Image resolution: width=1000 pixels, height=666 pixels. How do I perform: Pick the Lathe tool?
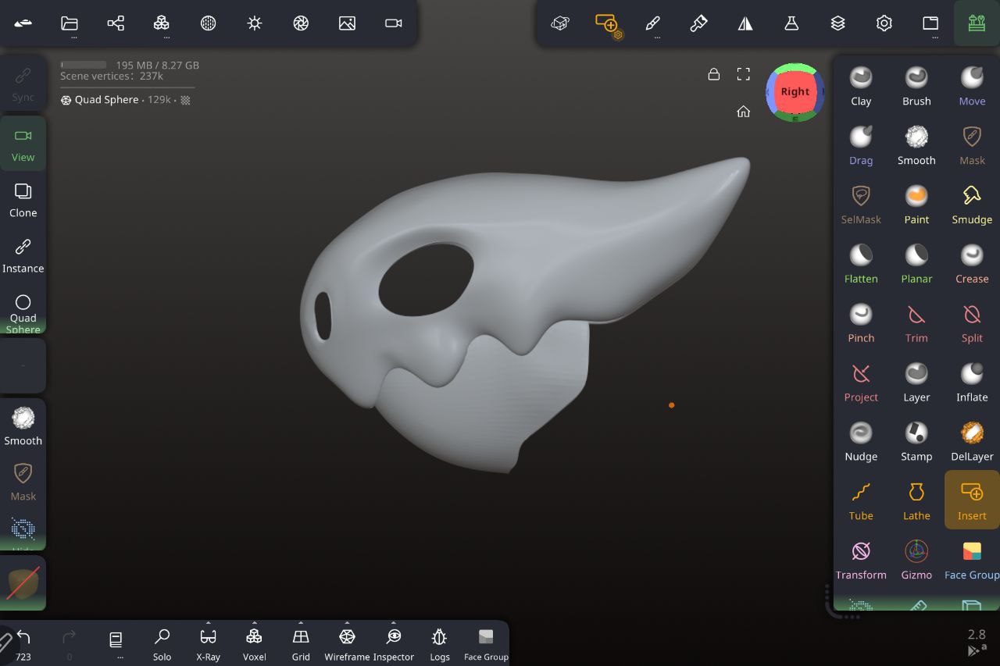click(x=916, y=501)
